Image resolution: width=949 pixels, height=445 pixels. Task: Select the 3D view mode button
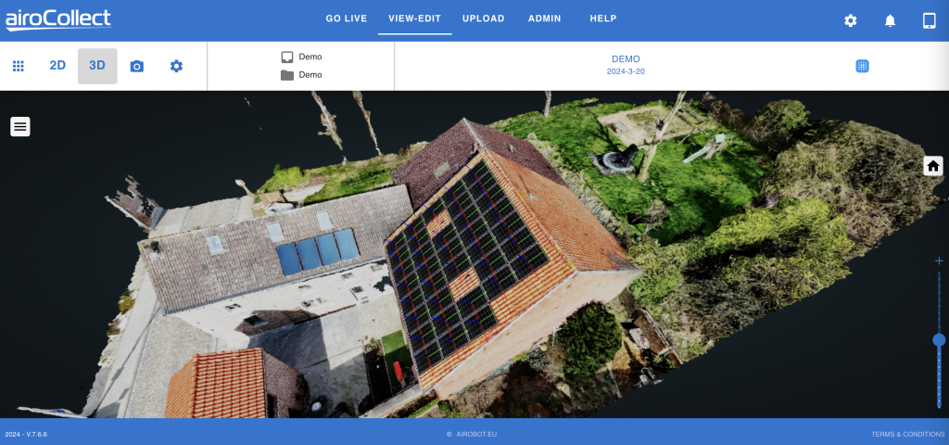tap(97, 66)
